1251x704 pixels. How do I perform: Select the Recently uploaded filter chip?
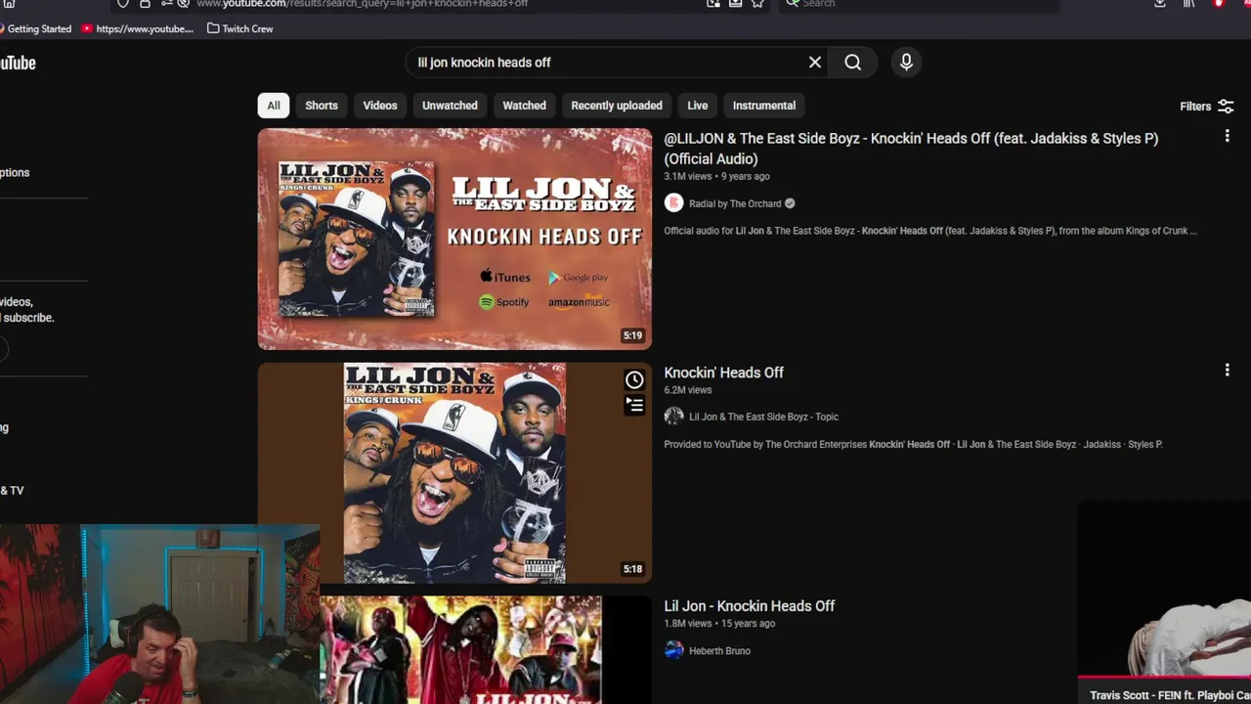coord(617,106)
